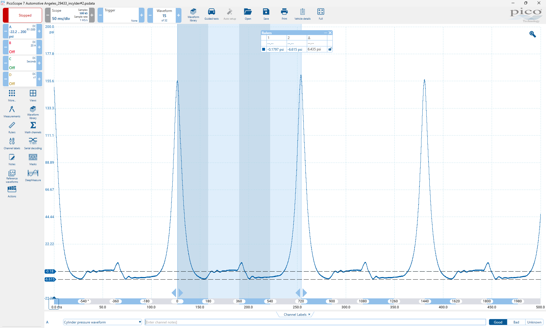Mark waveform as Good
Viewport: 546px width, 328px height.
[498, 322]
